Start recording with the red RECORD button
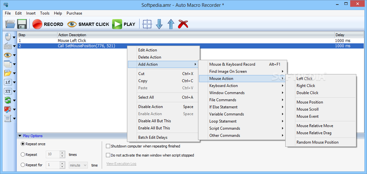367x174 pixels. tap(48, 24)
